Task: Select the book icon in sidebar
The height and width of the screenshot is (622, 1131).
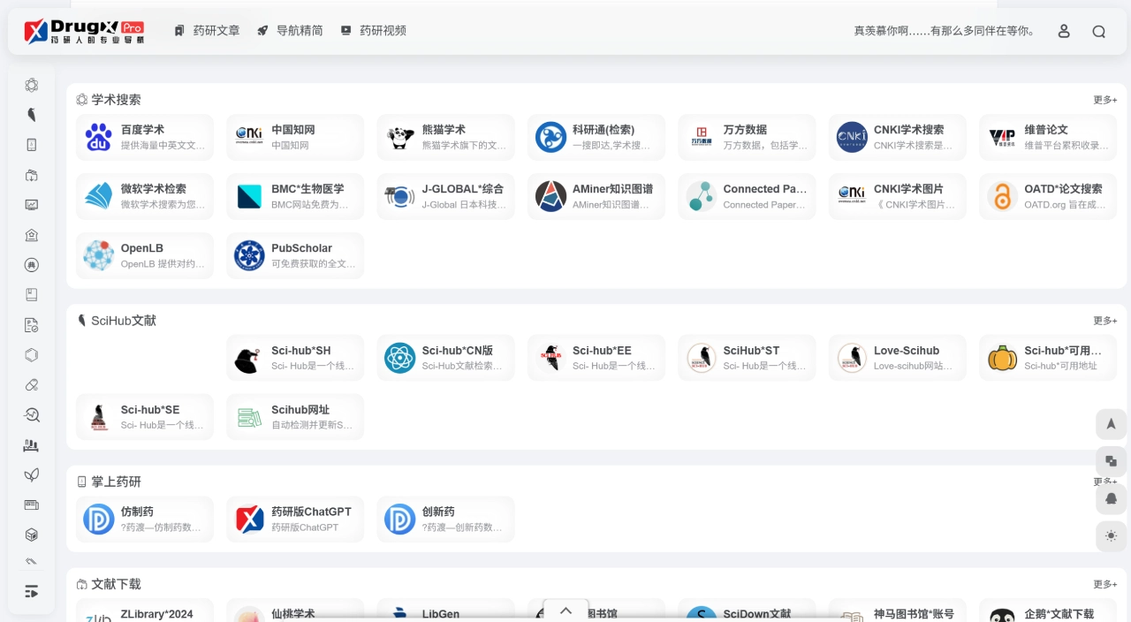Action: coord(32,294)
